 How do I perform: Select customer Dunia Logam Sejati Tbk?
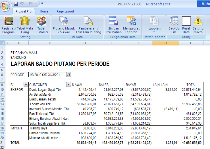pyautogui.click(x=45, y=89)
